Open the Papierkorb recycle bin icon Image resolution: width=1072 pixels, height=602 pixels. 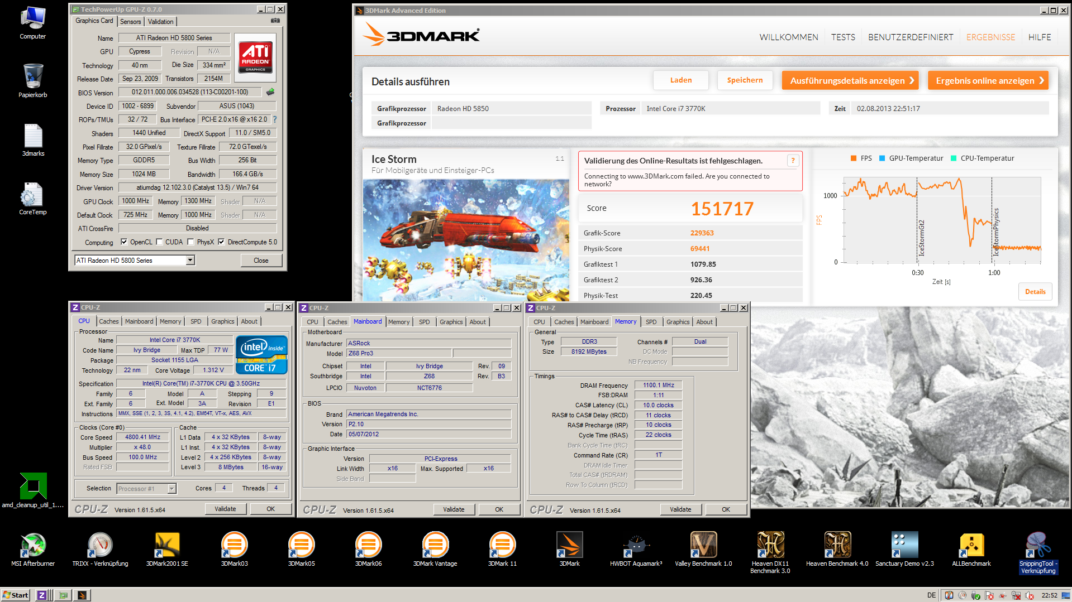33,81
